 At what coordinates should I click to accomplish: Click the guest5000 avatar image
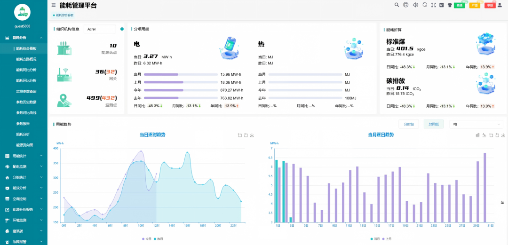pos(23,12)
